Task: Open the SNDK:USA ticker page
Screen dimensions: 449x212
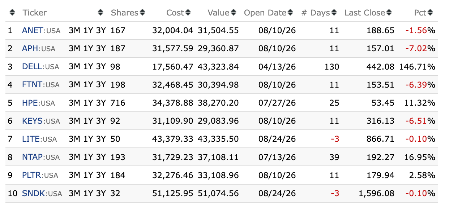Action: 42,194
